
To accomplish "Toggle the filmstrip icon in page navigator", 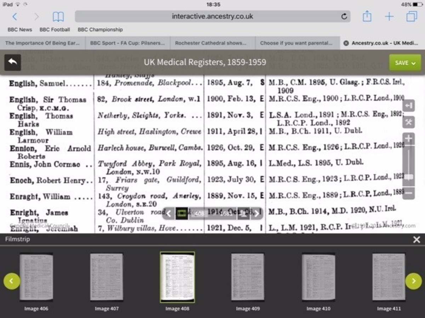I will tap(182, 213).
